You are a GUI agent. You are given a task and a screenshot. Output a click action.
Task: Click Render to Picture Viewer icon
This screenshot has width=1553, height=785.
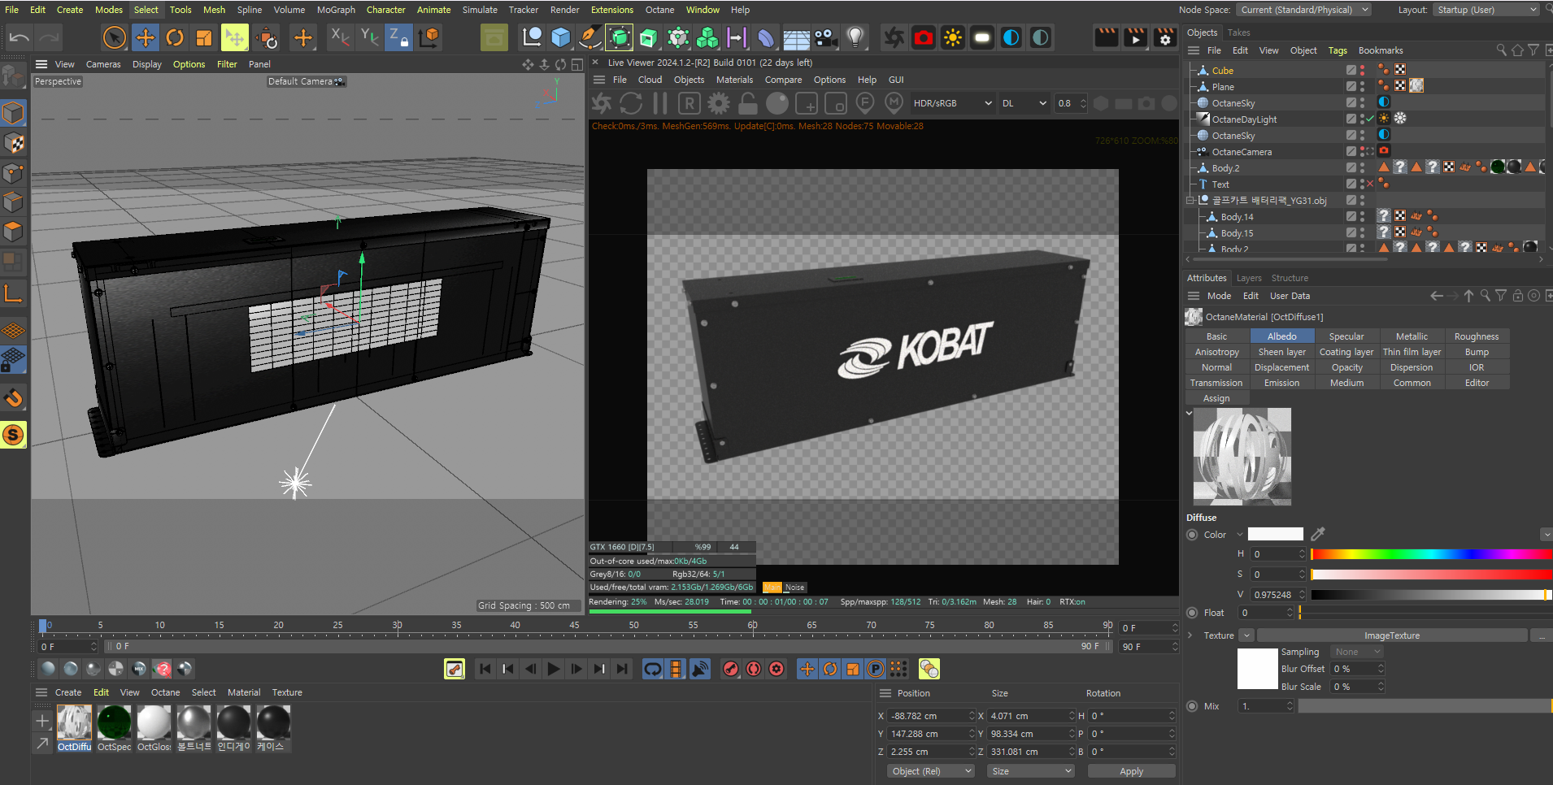pos(1136,37)
